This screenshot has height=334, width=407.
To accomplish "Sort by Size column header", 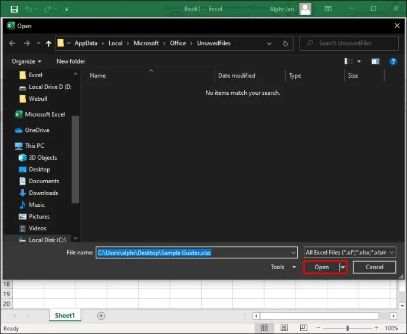I will 353,76.
